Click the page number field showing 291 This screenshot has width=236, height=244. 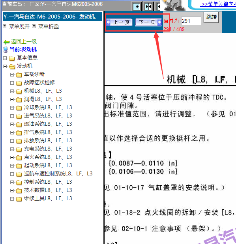[x=191, y=21]
